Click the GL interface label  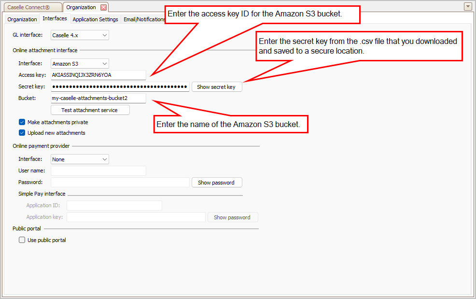click(28, 35)
